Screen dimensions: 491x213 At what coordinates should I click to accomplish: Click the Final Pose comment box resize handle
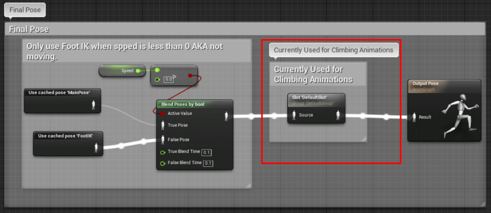coord(483,204)
